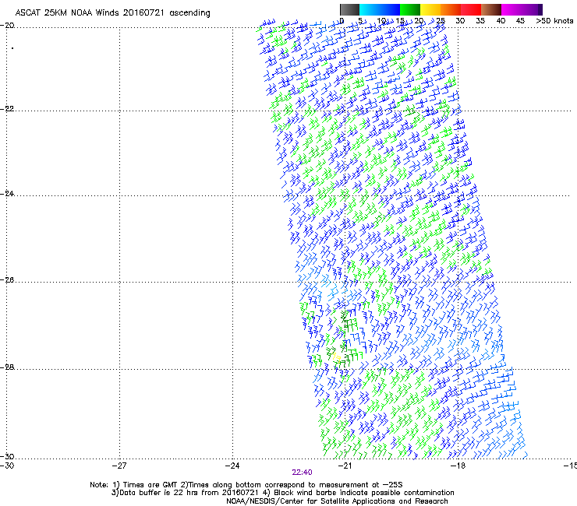Select the latitude "-22" axis label
The width and height of the screenshot is (577, 506).
[x=7, y=109]
